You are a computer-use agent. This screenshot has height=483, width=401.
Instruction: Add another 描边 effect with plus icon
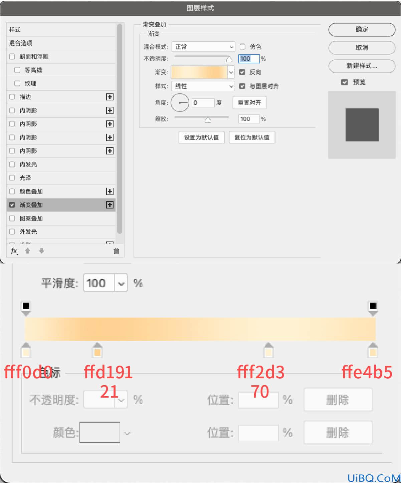click(x=110, y=97)
